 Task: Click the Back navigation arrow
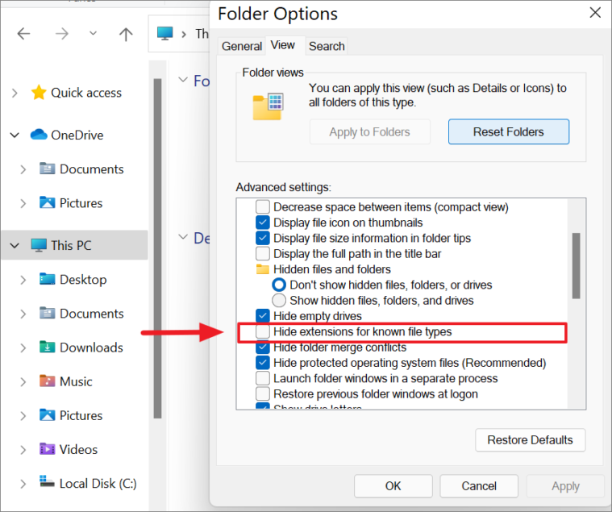click(x=24, y=34)
